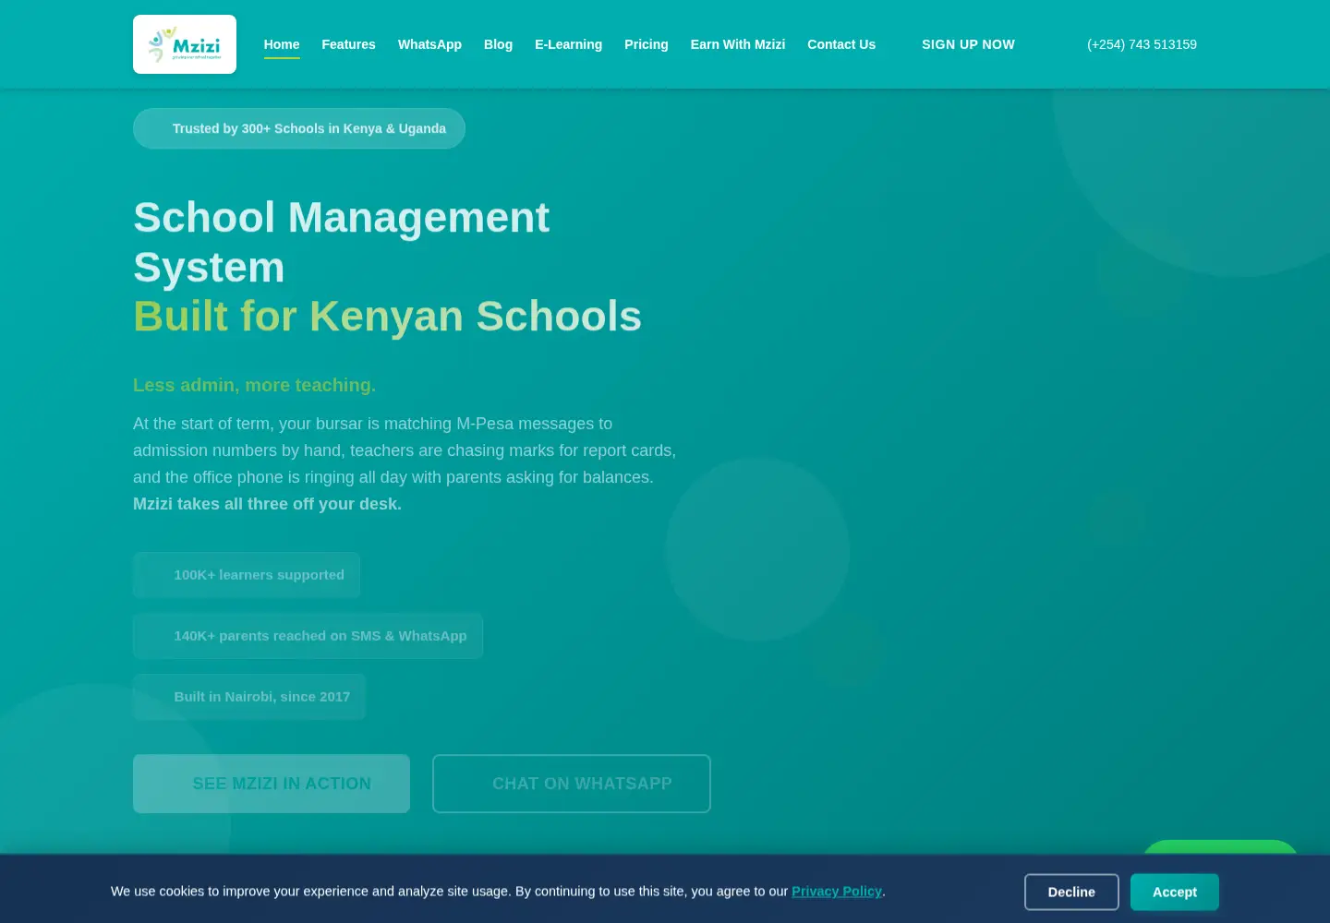The width and height of the screenshot is (1330, 923).
Task: Click 100K+ learners supported badge
Action: [x=247, y=575]
